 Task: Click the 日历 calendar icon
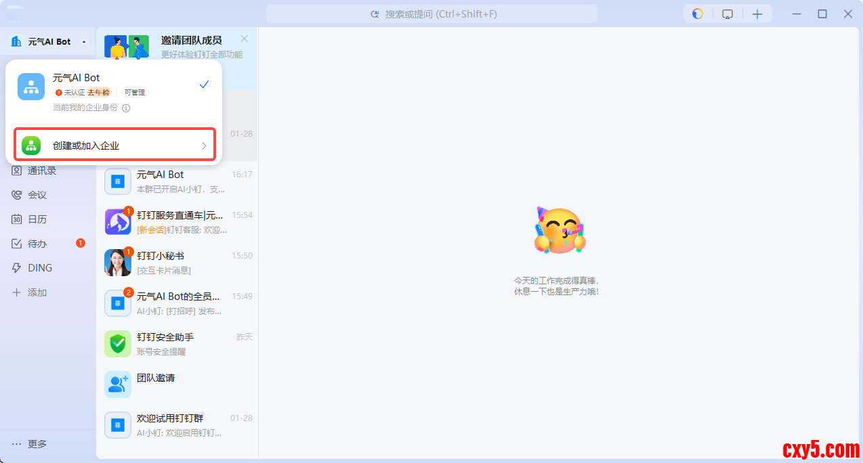(17, 219)
